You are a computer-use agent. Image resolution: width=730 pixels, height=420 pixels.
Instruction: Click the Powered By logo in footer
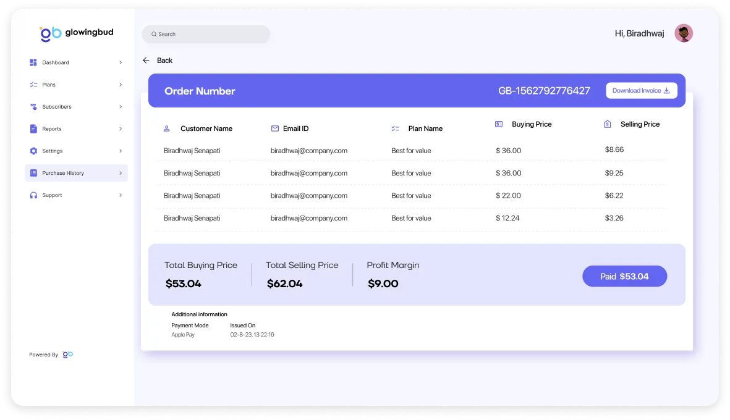pos(68,355)
